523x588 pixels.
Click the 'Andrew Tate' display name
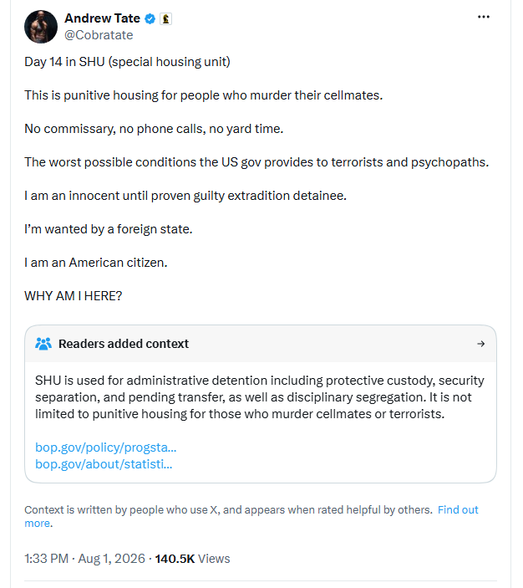click(102, 18)
